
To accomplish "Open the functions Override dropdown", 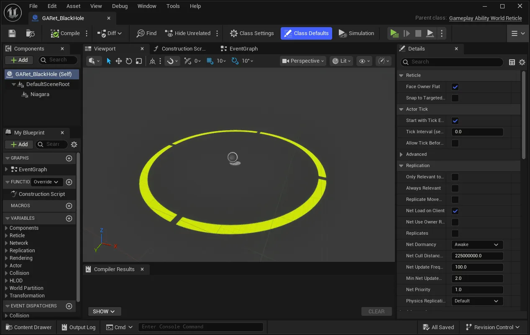I will (46, 182).
